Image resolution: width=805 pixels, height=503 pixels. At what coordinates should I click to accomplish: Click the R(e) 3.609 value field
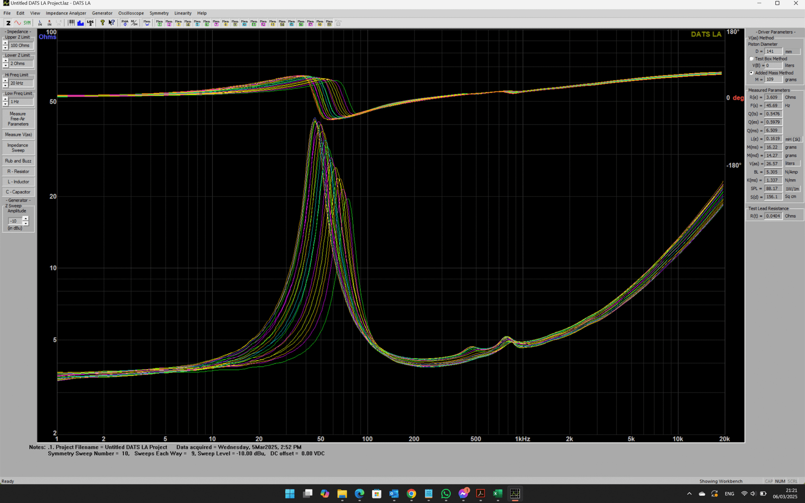click(773, 97)
